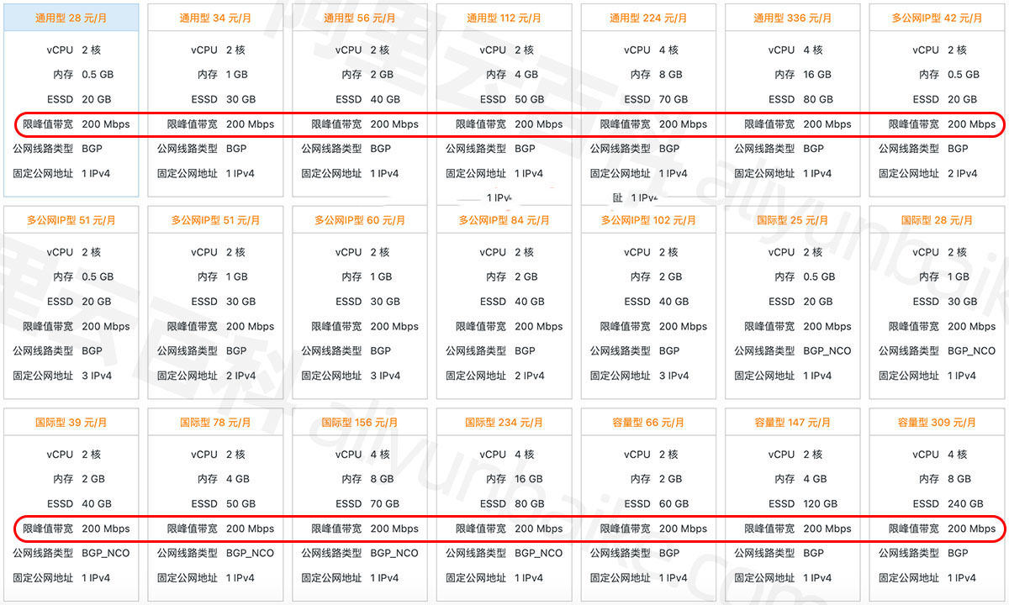The width and height of the screenshot is (1009, 605).
Task: Select the 国际型 156 元/月 plan card
Action: point(360,505)
